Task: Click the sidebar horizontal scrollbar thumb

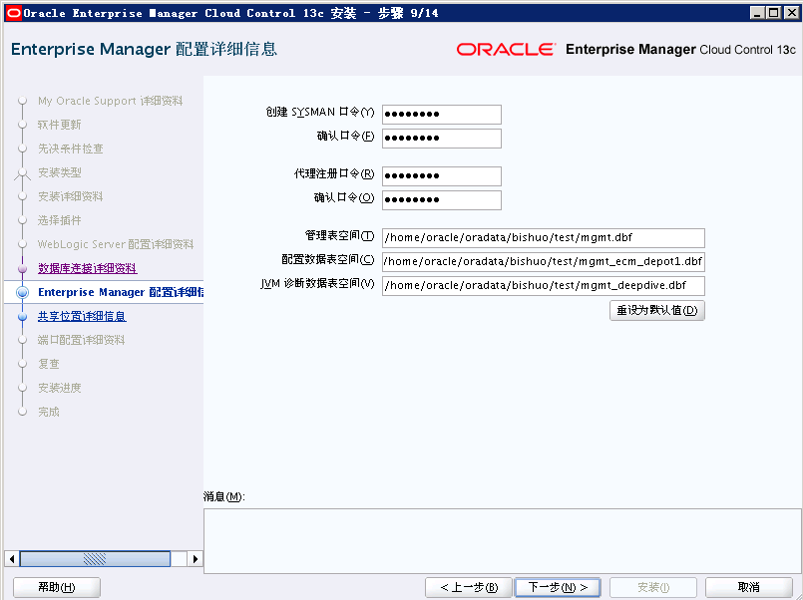Action: [95, 558]
